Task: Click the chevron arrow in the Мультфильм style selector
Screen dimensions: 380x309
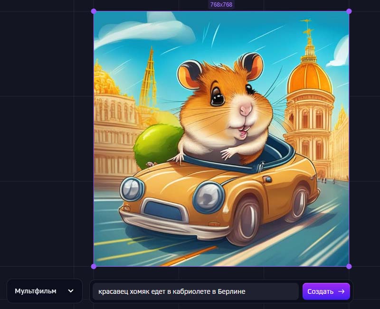Action: pos(71,291)
